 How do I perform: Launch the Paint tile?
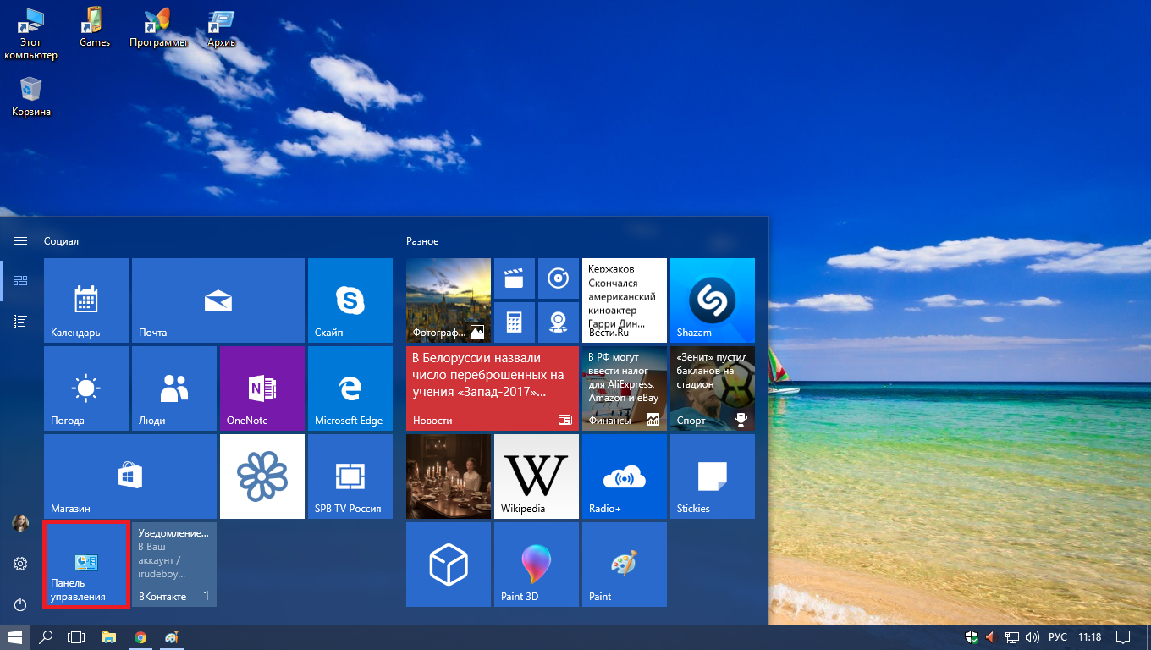625,565
